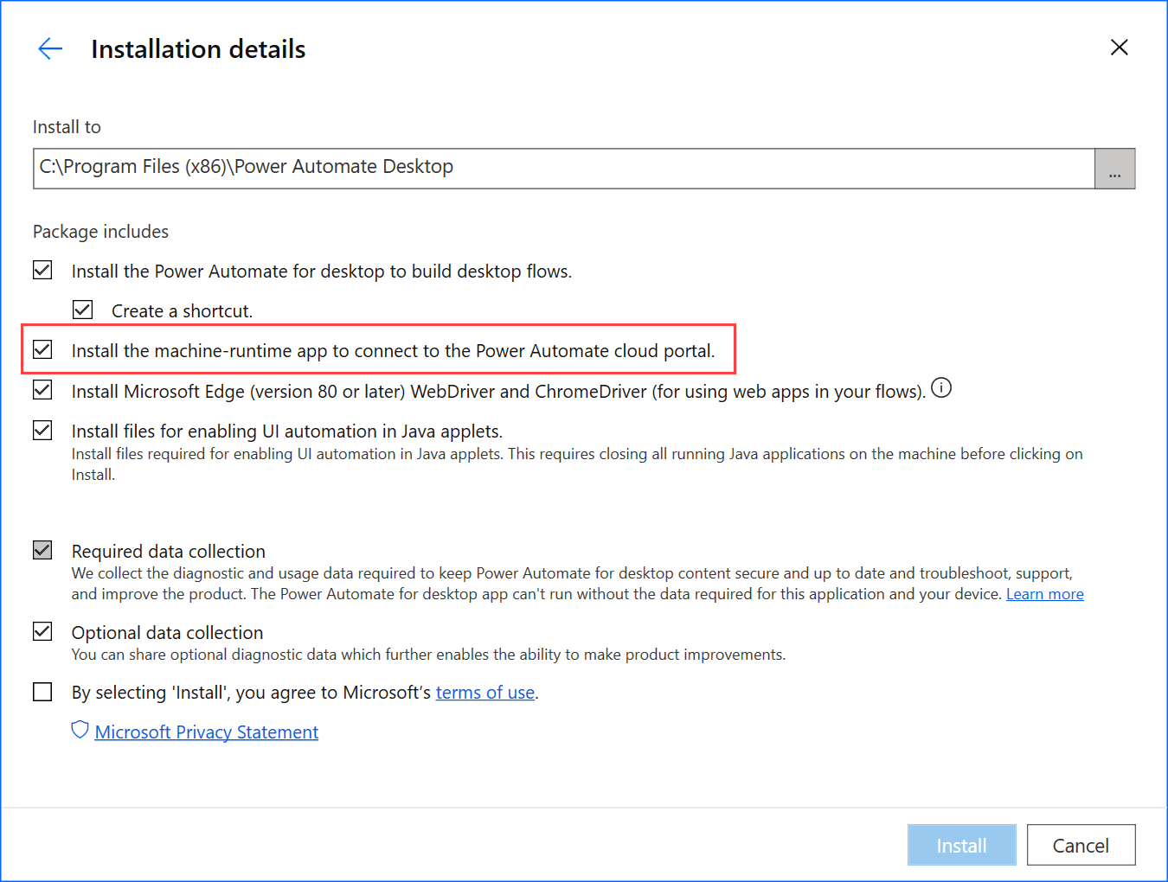The width and height of the screenshot is (1168, 882).
Task: Open the Learn more link
Action: [x=1044, y=594]
